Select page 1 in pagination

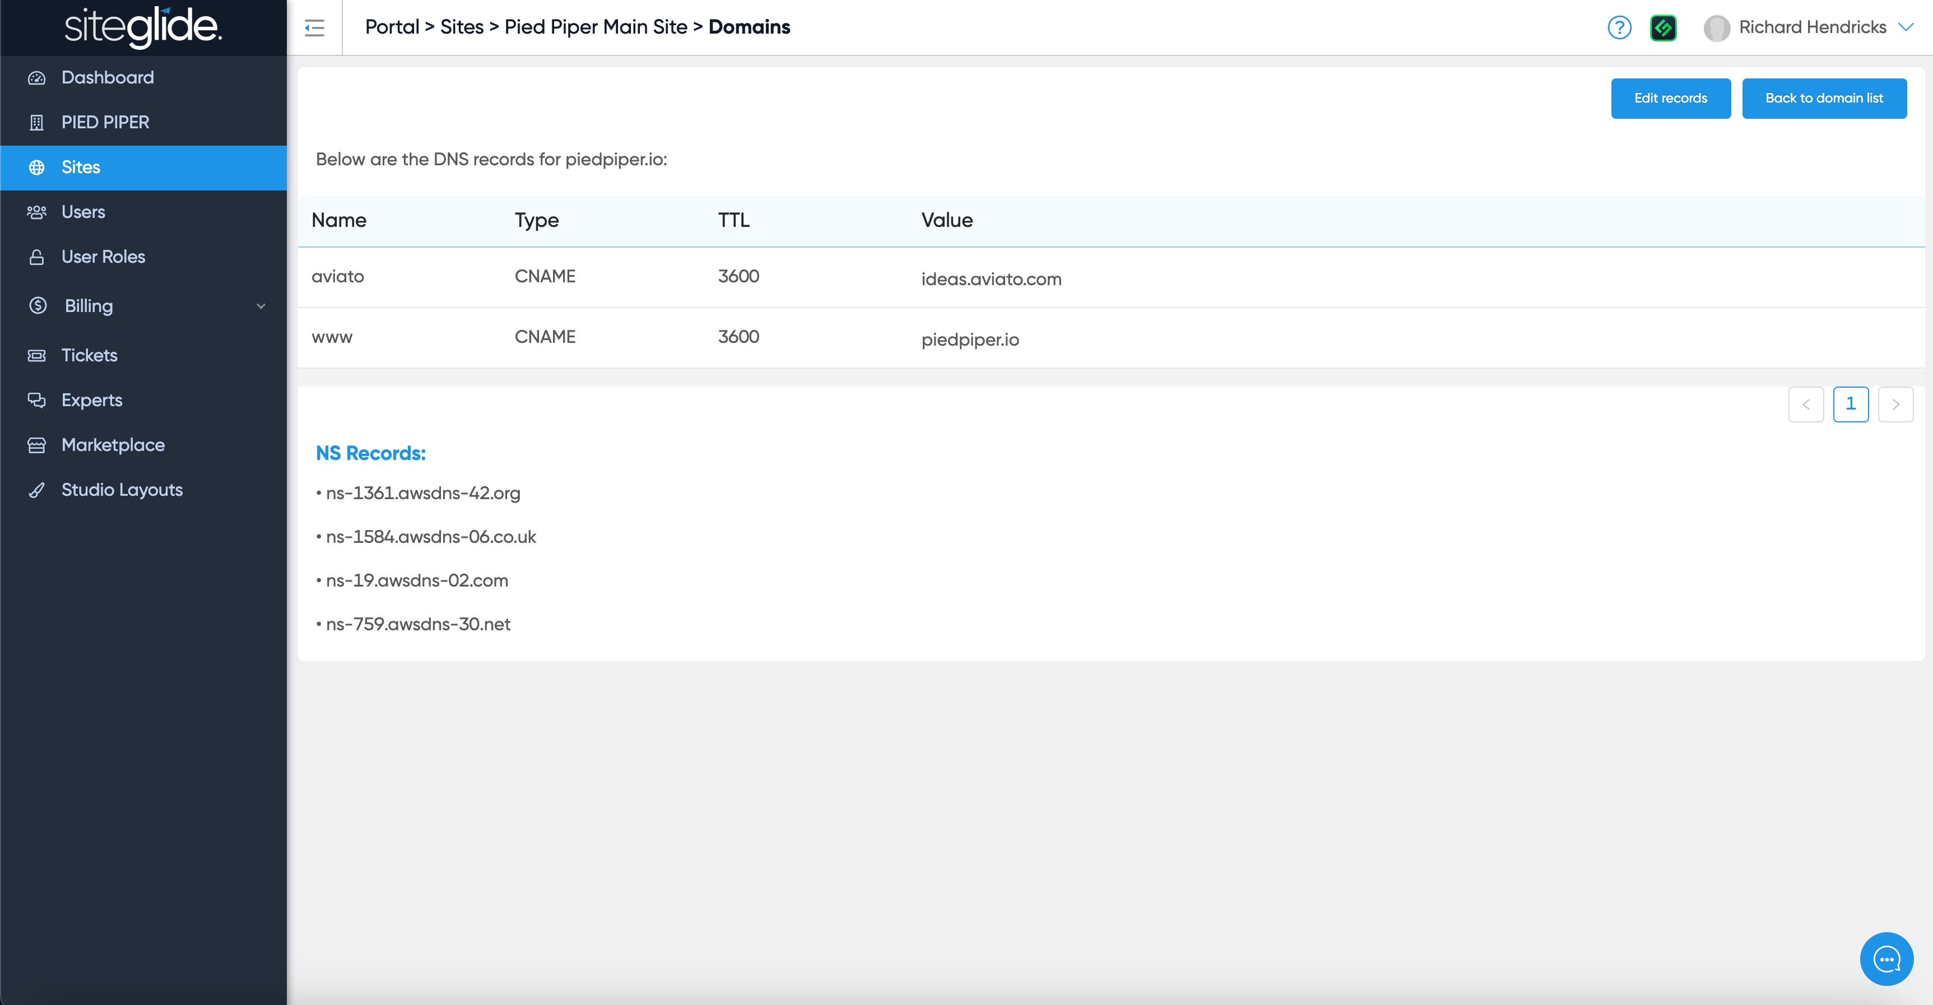click(x=1851, y=404)
